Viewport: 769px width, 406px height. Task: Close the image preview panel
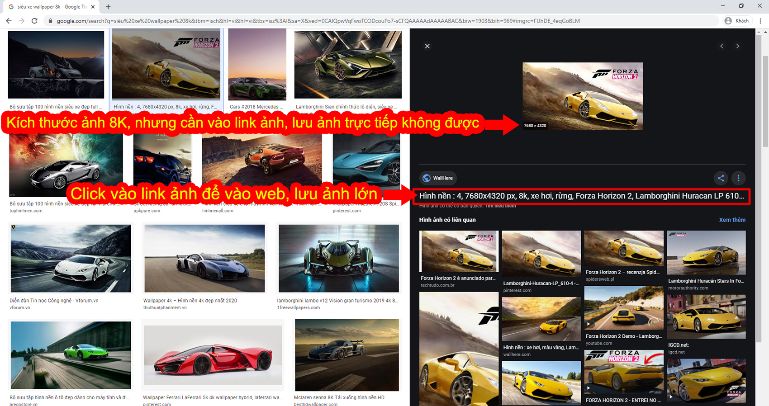tap(427, 46)
